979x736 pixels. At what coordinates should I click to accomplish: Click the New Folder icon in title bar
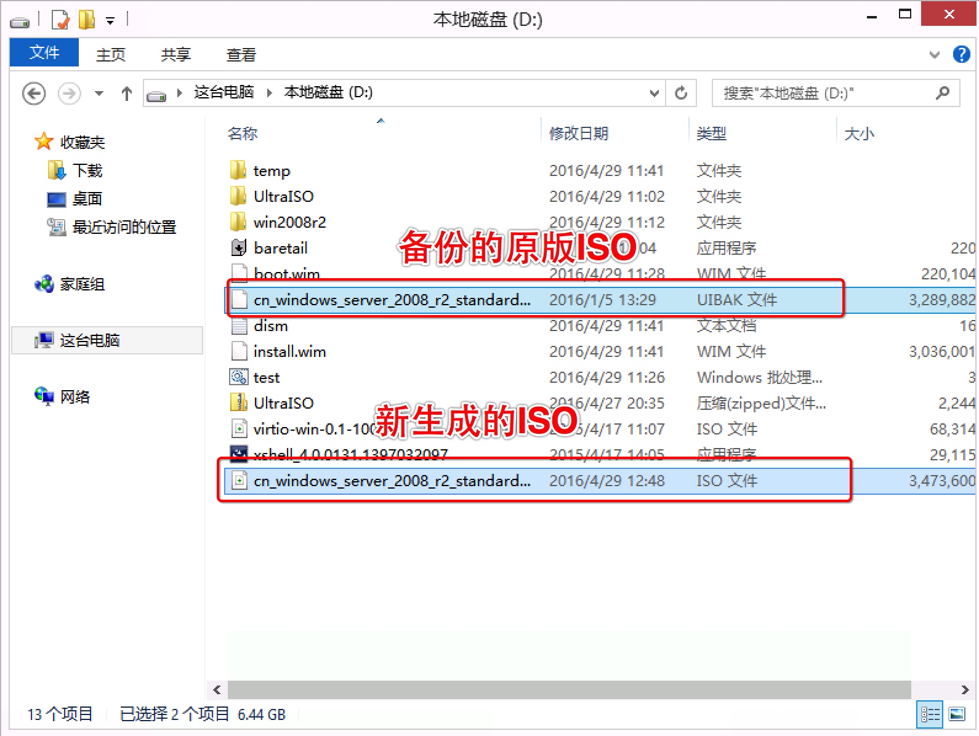[x=87, y=20]
